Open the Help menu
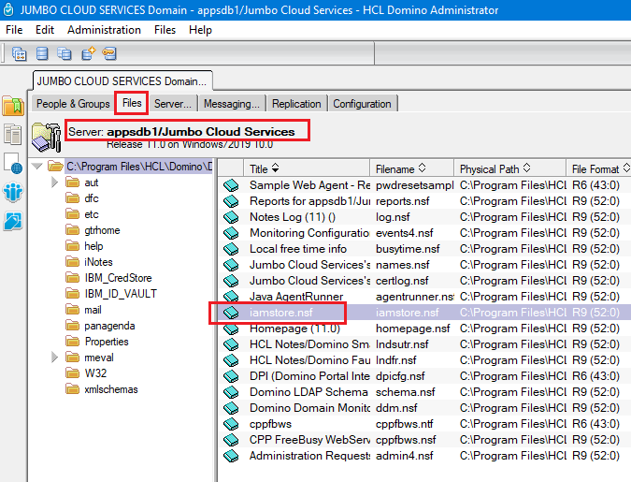Screen dimensions: 631x482 click(x=200, y=30)
